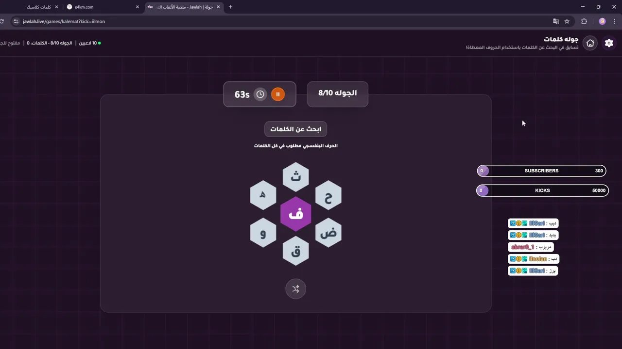This screenshot has width=622, height=349.
Task: Close the e4km.com tab
Action: click(x=138, y=7)
